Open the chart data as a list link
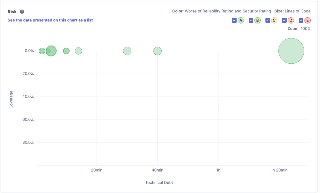Image resolution: width=320 pixels, height=193 pixels. coord(50,20)
